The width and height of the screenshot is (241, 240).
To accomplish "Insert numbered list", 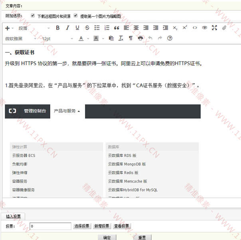I will [107, 28].
